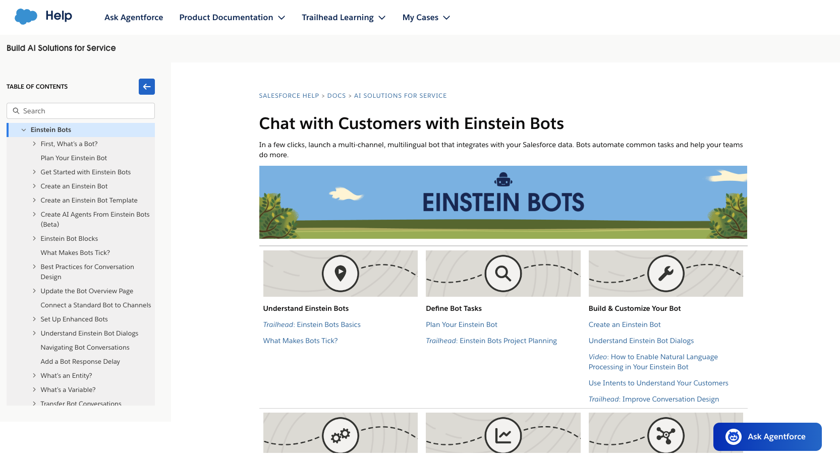The width and height of the screenshot is (840, 463).
Task: Collapse the Einstein Bots section chevron
Action: click(23, 129)
